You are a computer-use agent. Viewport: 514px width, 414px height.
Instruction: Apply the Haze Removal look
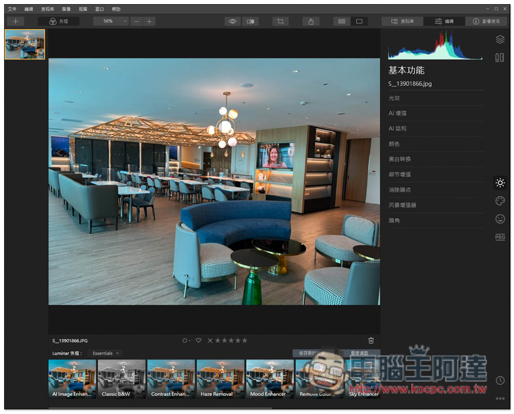(x=221, y=379)
